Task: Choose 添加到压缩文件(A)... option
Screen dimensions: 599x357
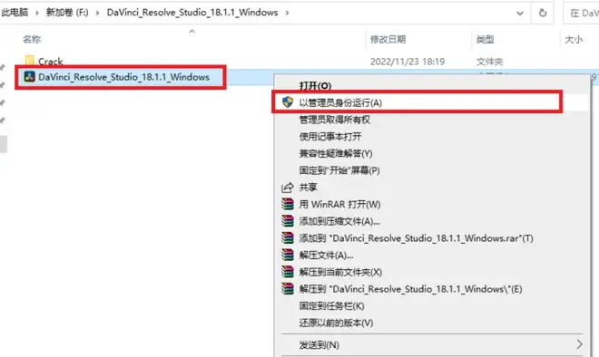Action: click(x=339, y=221)
